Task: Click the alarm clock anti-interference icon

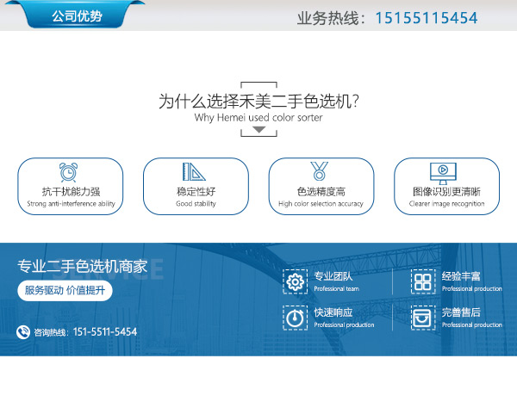Action: click(x=69, y=172)
